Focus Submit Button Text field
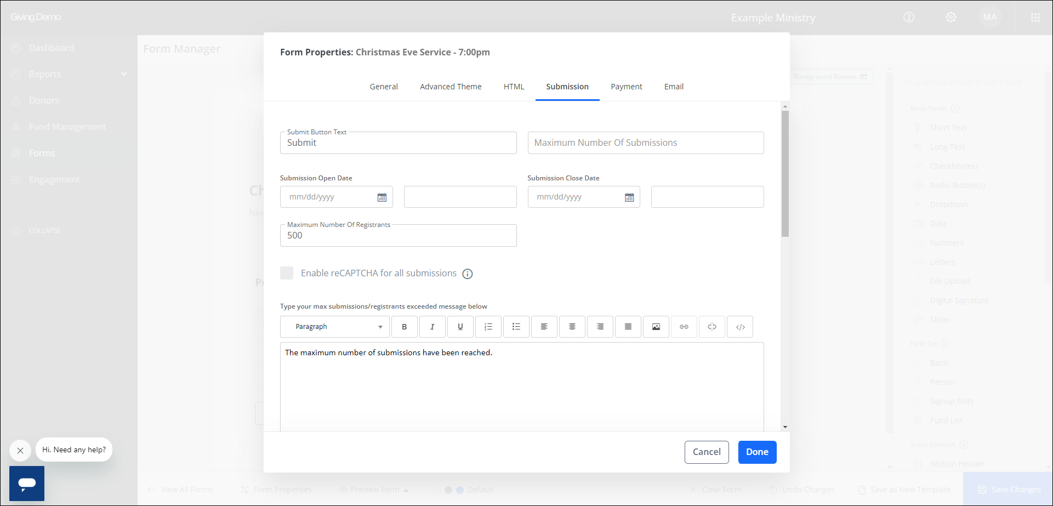The image size is (1053, 506). pos(399,143)
